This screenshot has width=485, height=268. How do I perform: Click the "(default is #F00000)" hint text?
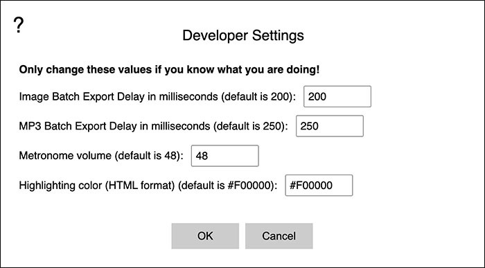click(x=228, y=186)
